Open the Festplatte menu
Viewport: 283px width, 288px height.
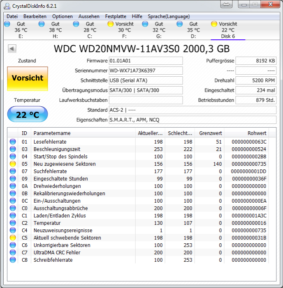(116, 16)
